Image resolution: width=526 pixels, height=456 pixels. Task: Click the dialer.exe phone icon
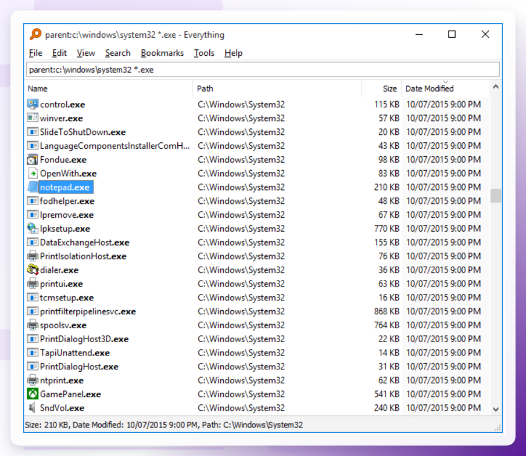pyautogui.click(x=33, y=270)
